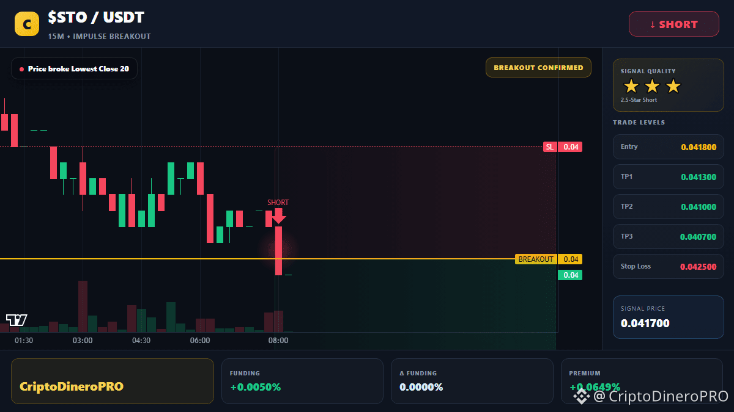
Task: Click the Δ Funding 0.0000% card
Action: pyautogui.click(x=472, y=381)
